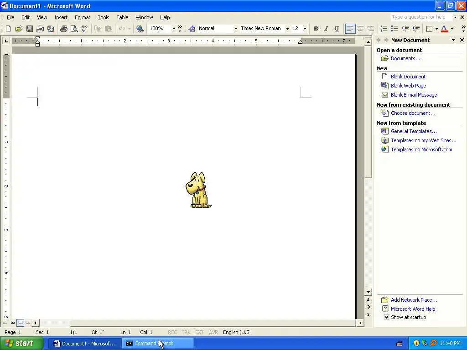Toggle Italic formatting
The image size is (467, 350).
coord(326,29)
